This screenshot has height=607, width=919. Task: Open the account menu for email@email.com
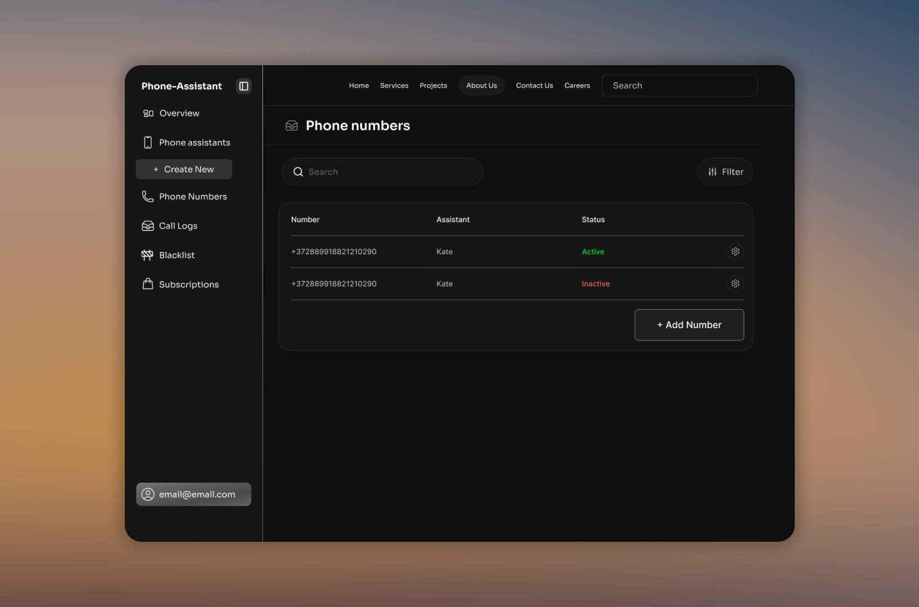[193, 494]
